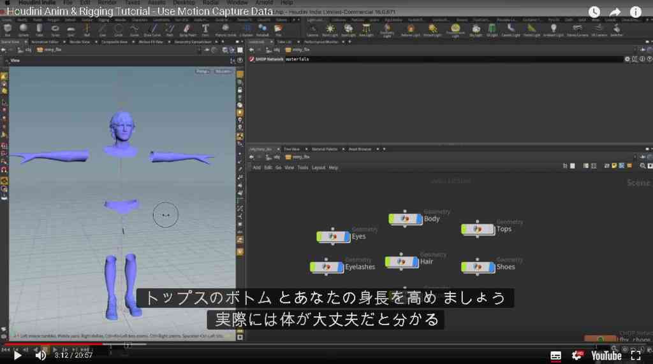Toggle display flag on Hair node
This screenshot has height=364, width=653.
pos(416,262)
